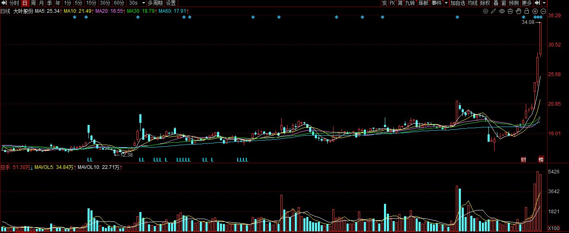Click the zoom in plus icon
Image resolution: width=569 pixels, height=233 pixels.
coord(535,11)
